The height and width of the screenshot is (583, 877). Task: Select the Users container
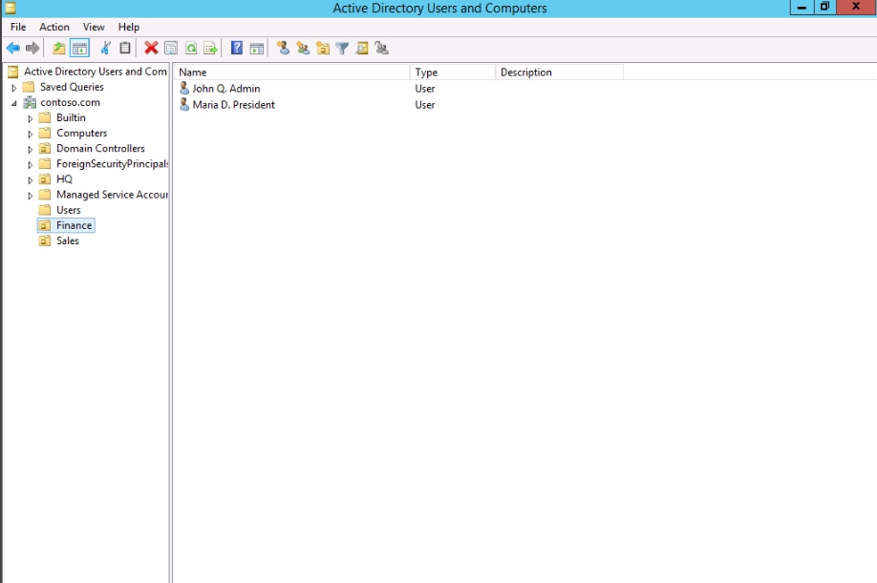68,210
